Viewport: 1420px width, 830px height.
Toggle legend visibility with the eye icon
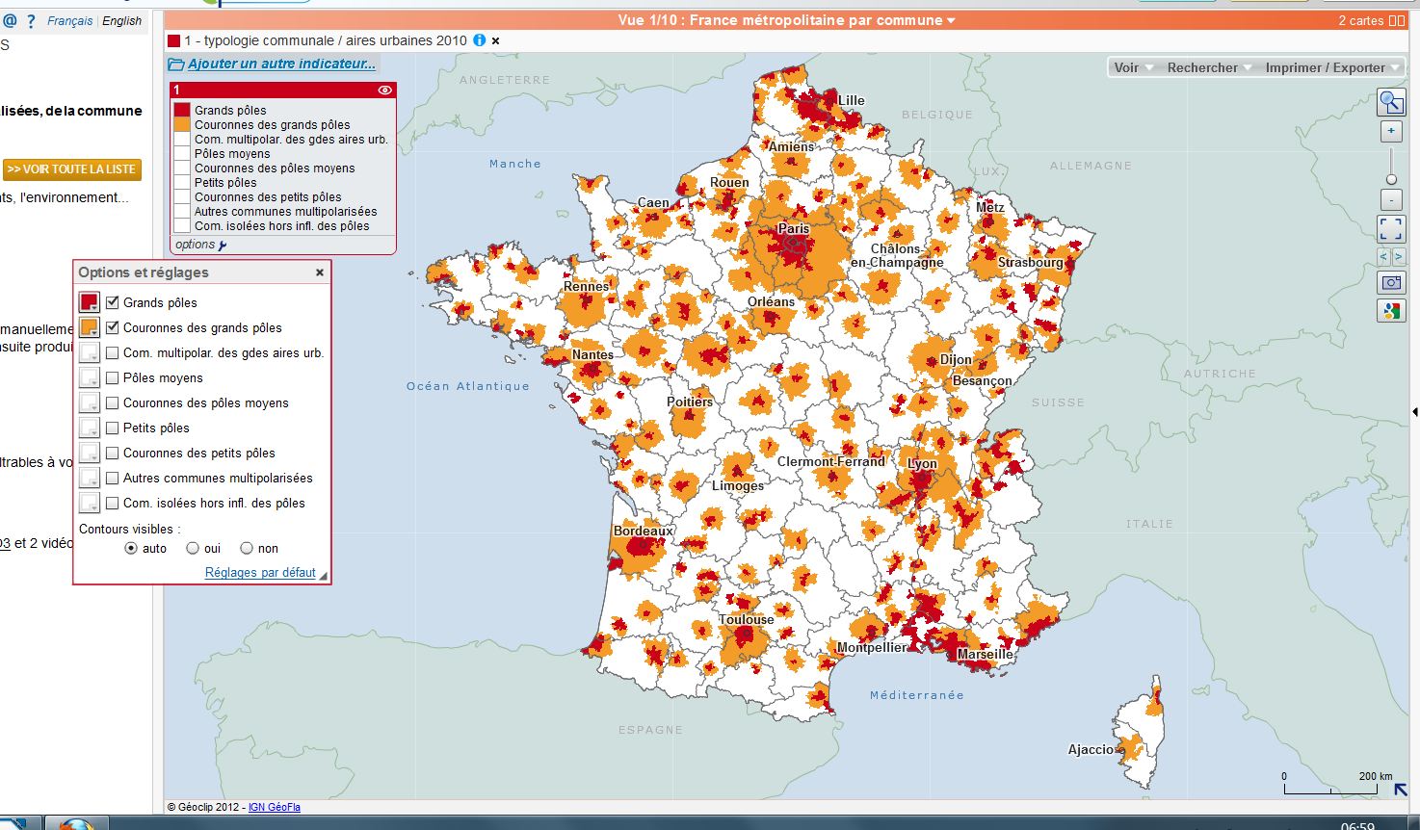pos(385,90)
